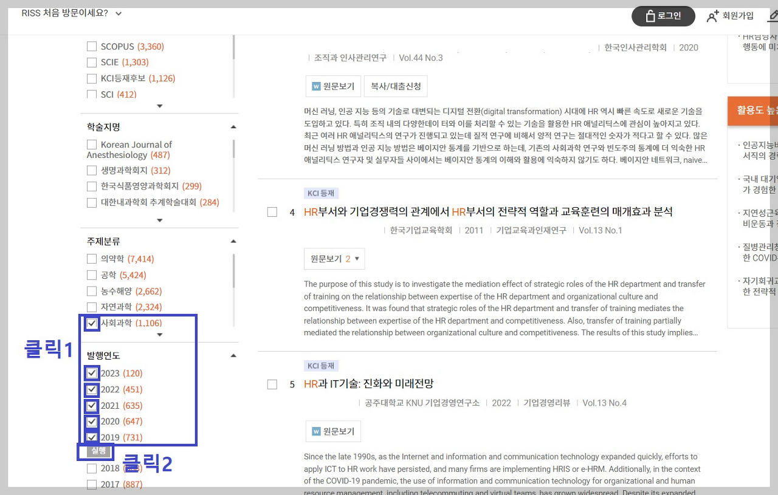Screen dimensions: 778x495
Task: Click the W icon on item 5's 원문보기
Action: coord(316,431)
